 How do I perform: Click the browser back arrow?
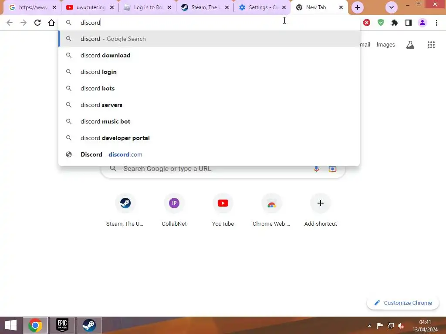point(10,23)
